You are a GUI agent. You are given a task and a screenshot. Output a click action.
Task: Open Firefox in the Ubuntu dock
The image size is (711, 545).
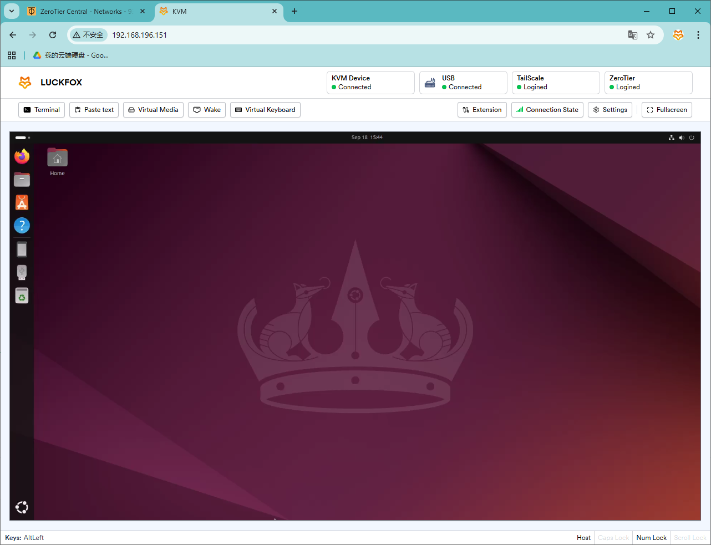point(22,156)
